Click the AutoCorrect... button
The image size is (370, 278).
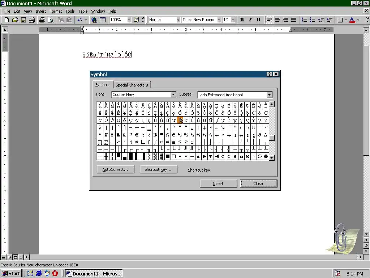[115, 169]
